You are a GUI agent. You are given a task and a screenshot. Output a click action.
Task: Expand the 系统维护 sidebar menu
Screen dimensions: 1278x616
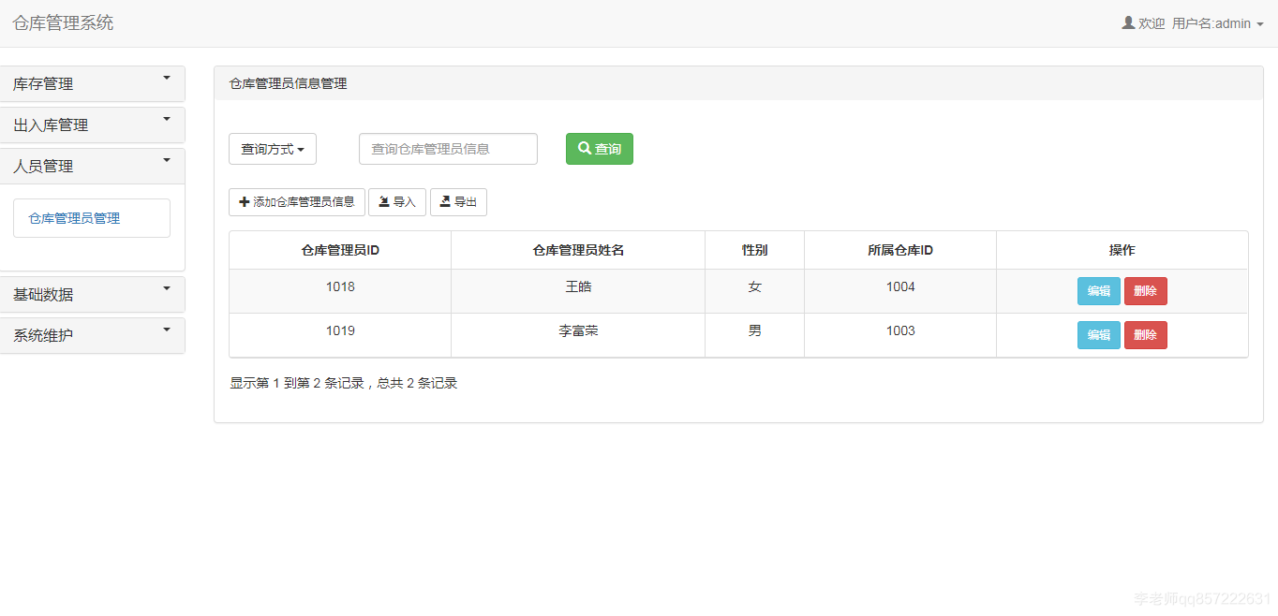pyautogui.click(x=91, y=335)
